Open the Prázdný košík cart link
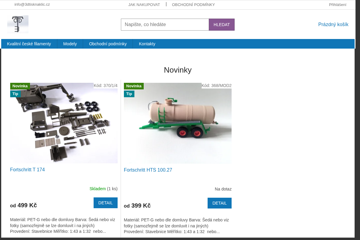The width and height of the screenshot is (360, 240). 333,25
